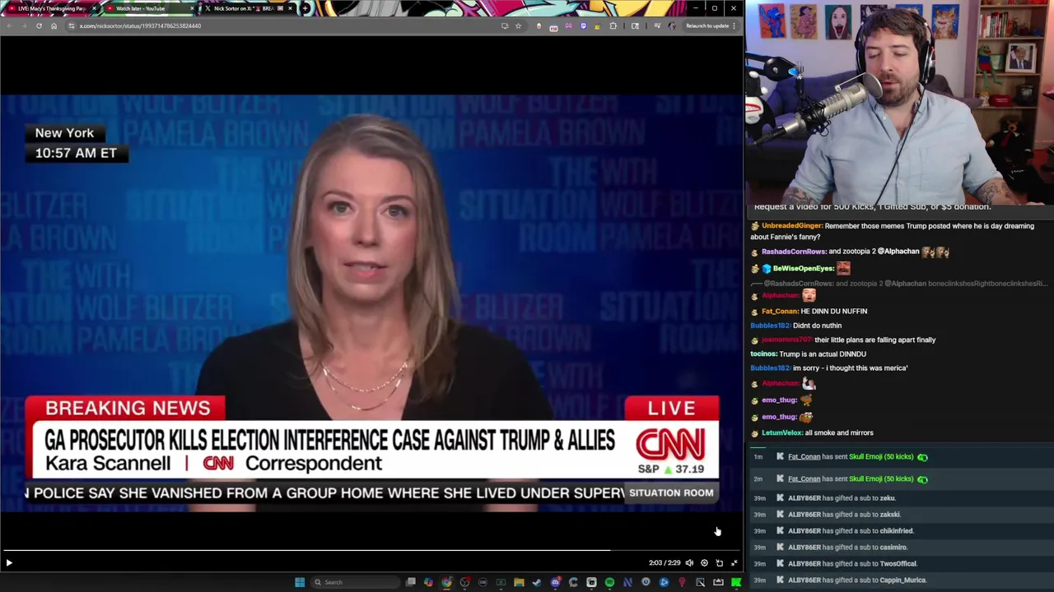Open Chrome from the taskbar
The height and width of the screenshot is (592, 1054).
point(446,582)
